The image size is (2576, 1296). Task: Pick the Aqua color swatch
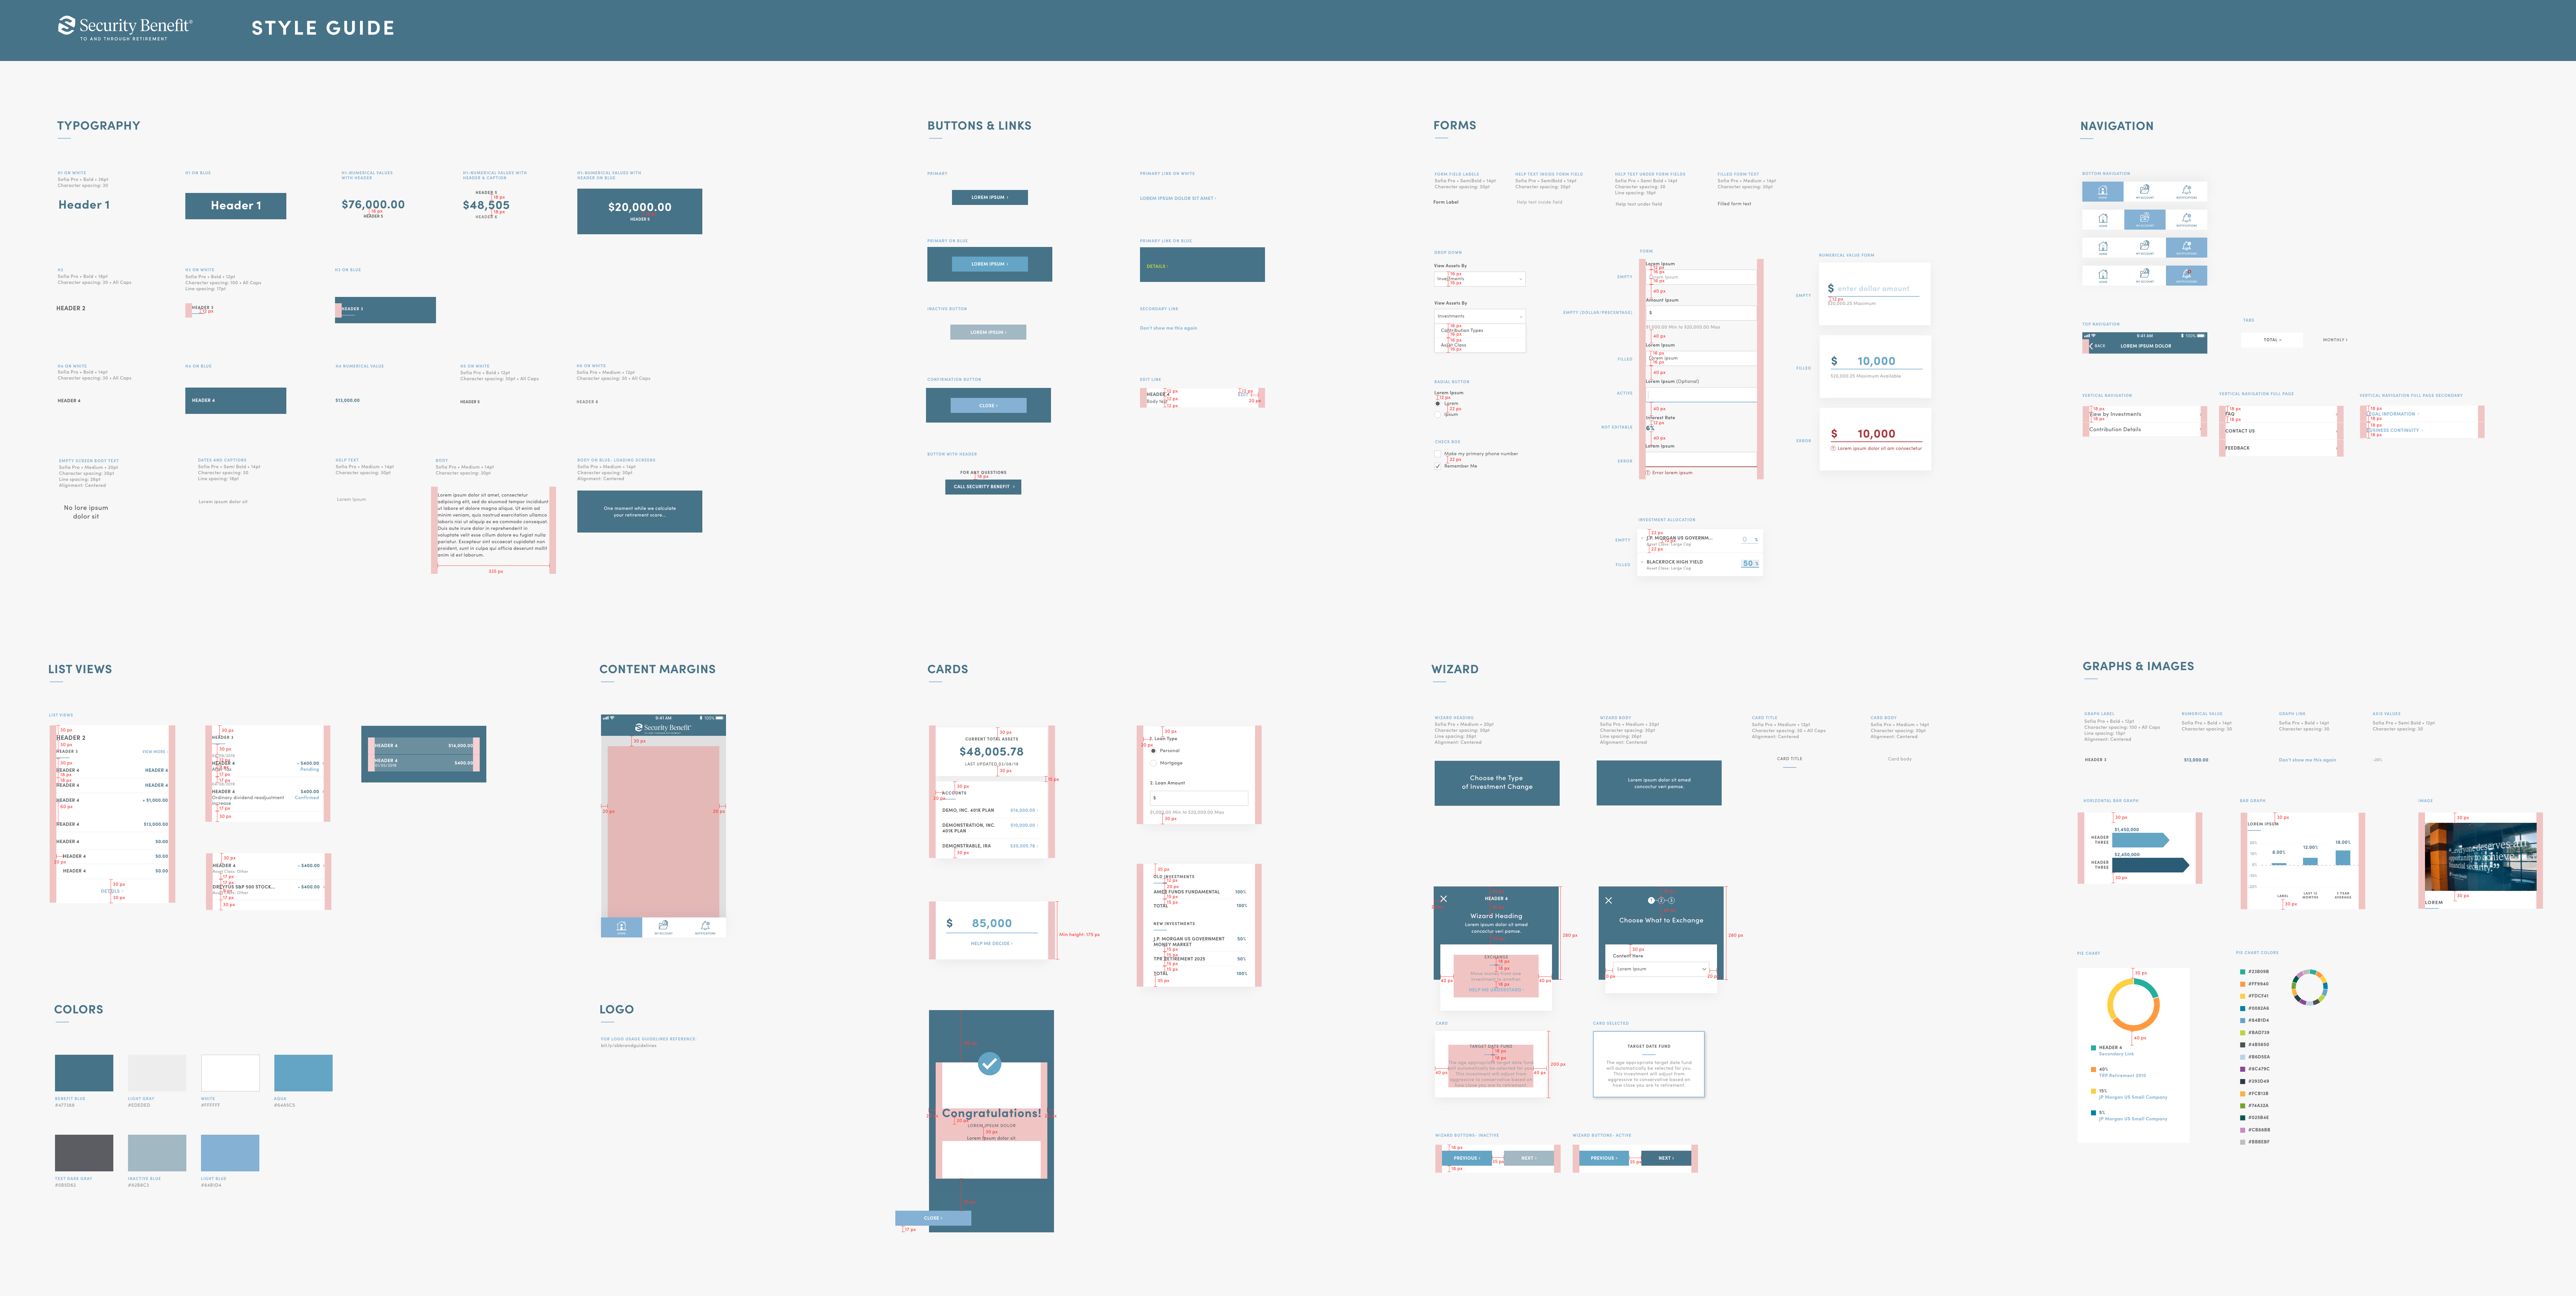(x=303, y=1073)
